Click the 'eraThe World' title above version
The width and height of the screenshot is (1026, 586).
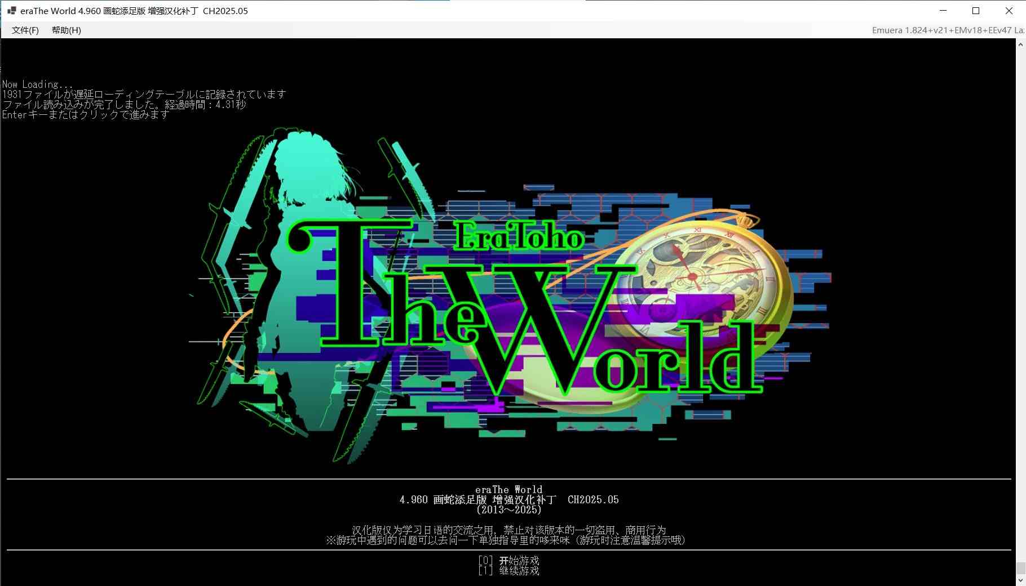(x=508, y=490)
